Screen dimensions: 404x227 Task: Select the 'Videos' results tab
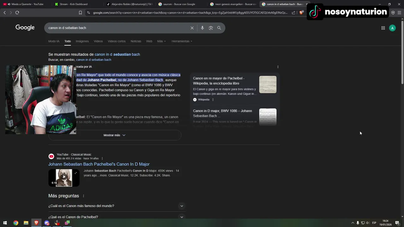pos(98,41)
